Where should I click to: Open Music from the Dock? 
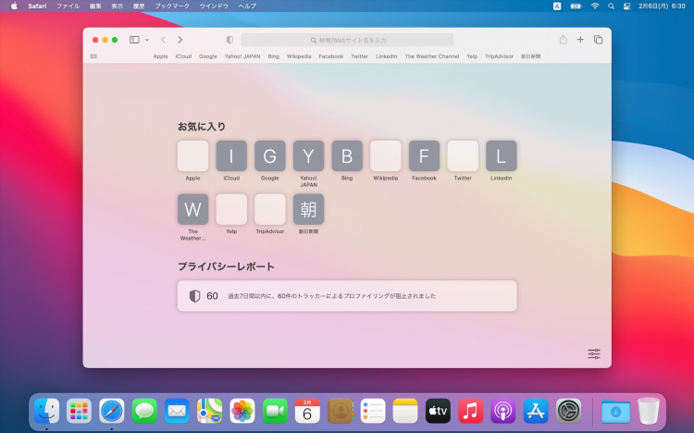pos(470,411)
